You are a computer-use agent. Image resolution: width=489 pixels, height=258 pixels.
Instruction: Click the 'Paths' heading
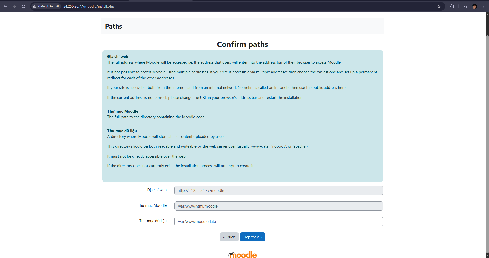coord(114,26)
